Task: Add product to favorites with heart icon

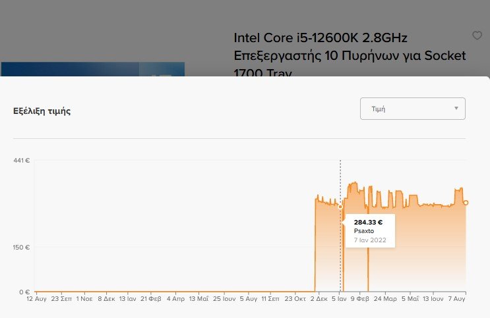Action: (477, 36)
